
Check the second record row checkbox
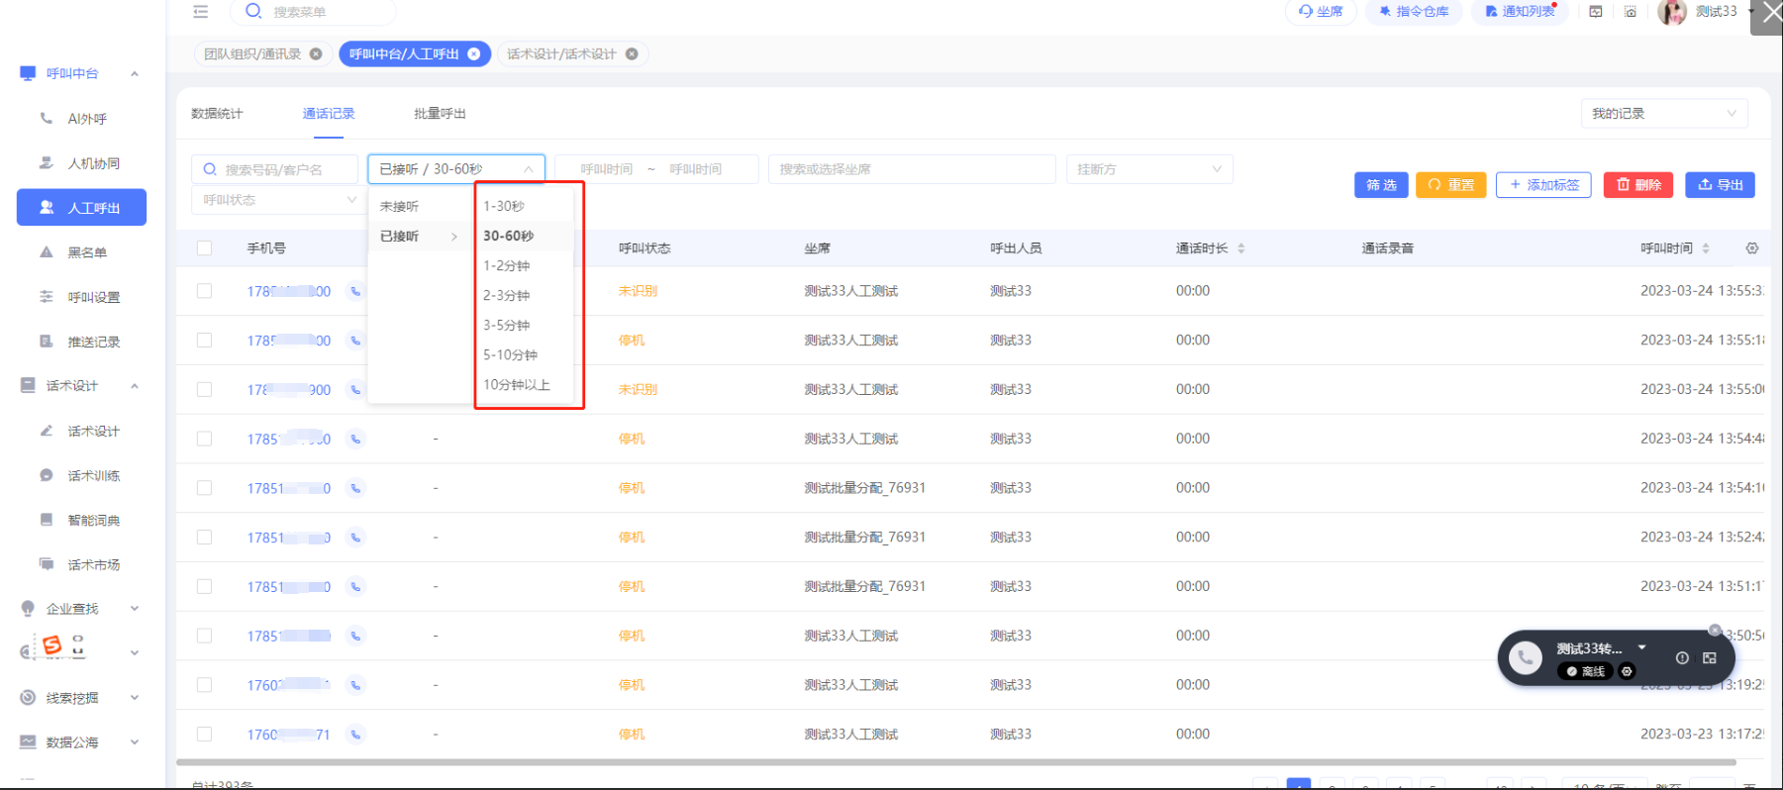(x=204, y=341)
